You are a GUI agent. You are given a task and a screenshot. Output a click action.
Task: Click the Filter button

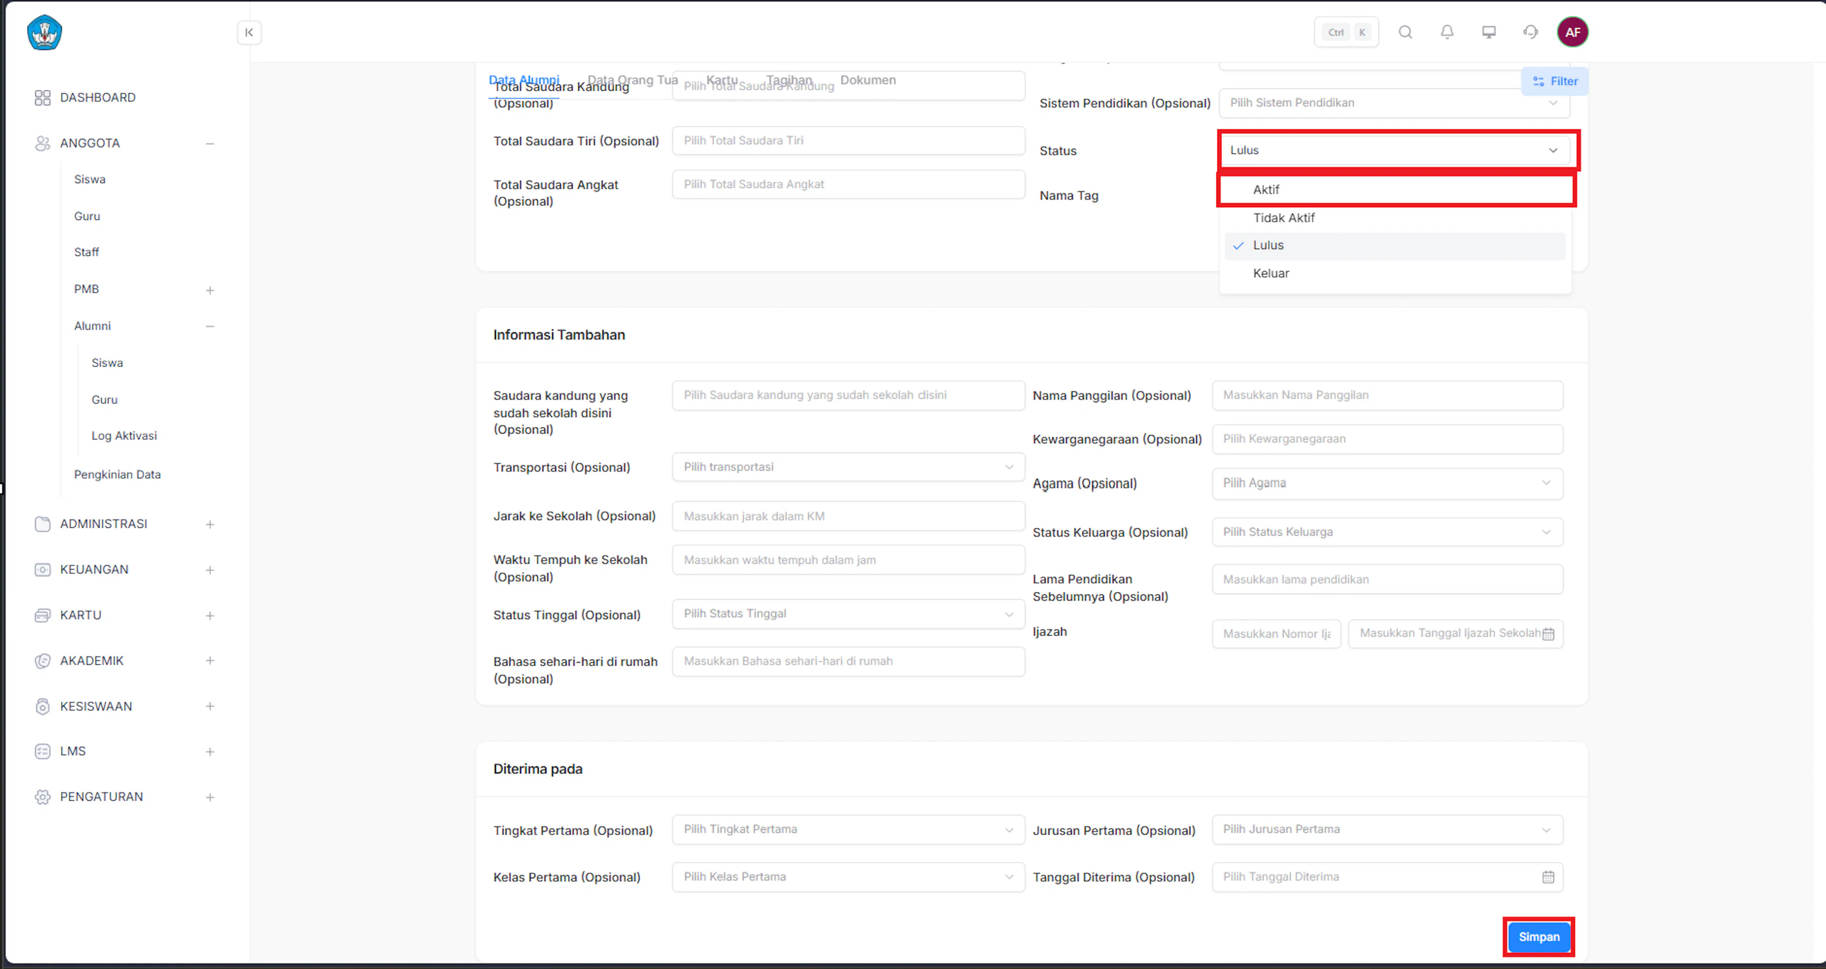coord(1554,81)
